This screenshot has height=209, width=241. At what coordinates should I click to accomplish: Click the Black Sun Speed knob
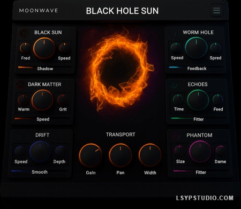[x=64, y=48]
